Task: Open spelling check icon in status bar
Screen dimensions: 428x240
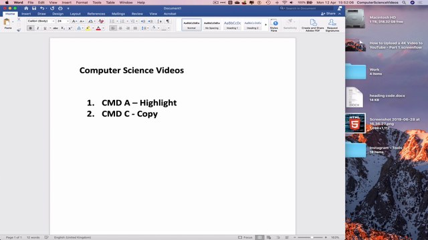Action: pos(46,237)
